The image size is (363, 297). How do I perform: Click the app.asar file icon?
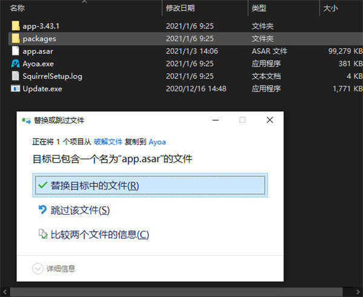16,51
